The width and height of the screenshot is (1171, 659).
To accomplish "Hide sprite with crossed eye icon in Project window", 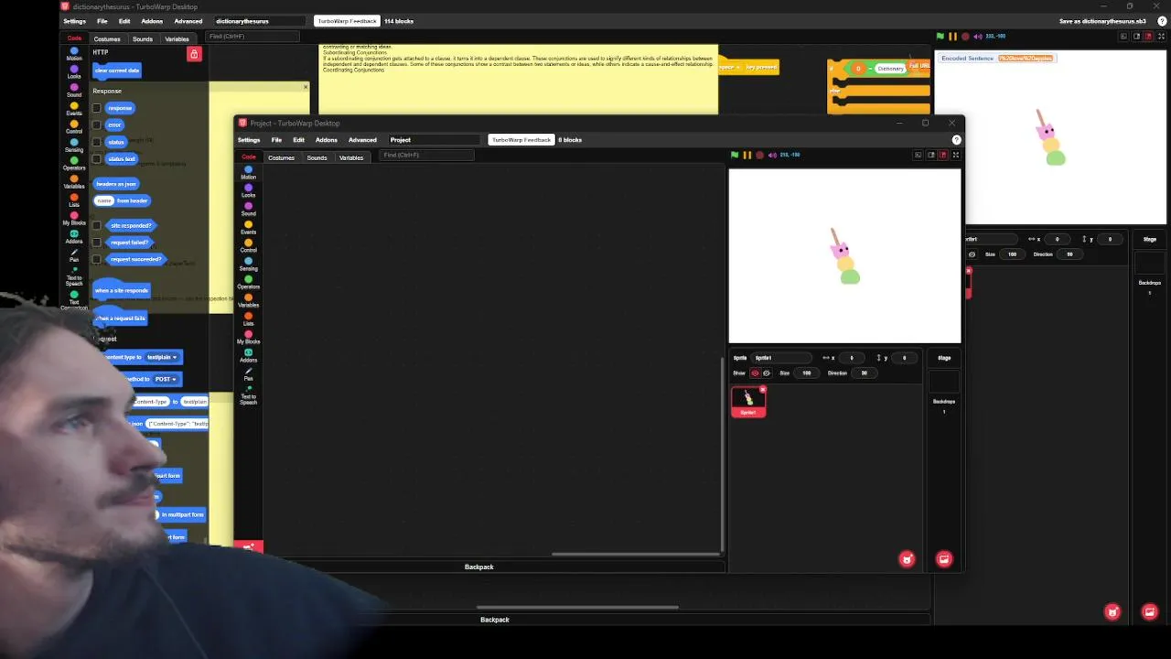I will pos(766,373).
